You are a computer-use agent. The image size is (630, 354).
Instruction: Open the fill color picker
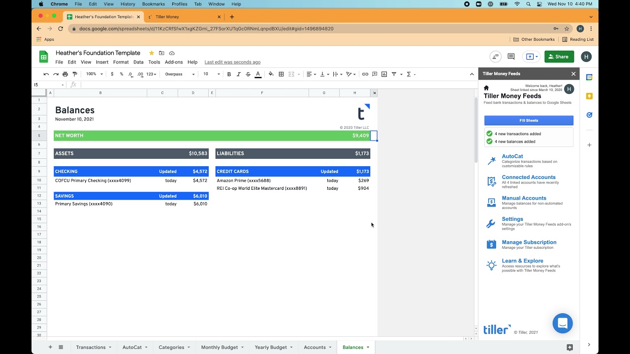point(271,74)
